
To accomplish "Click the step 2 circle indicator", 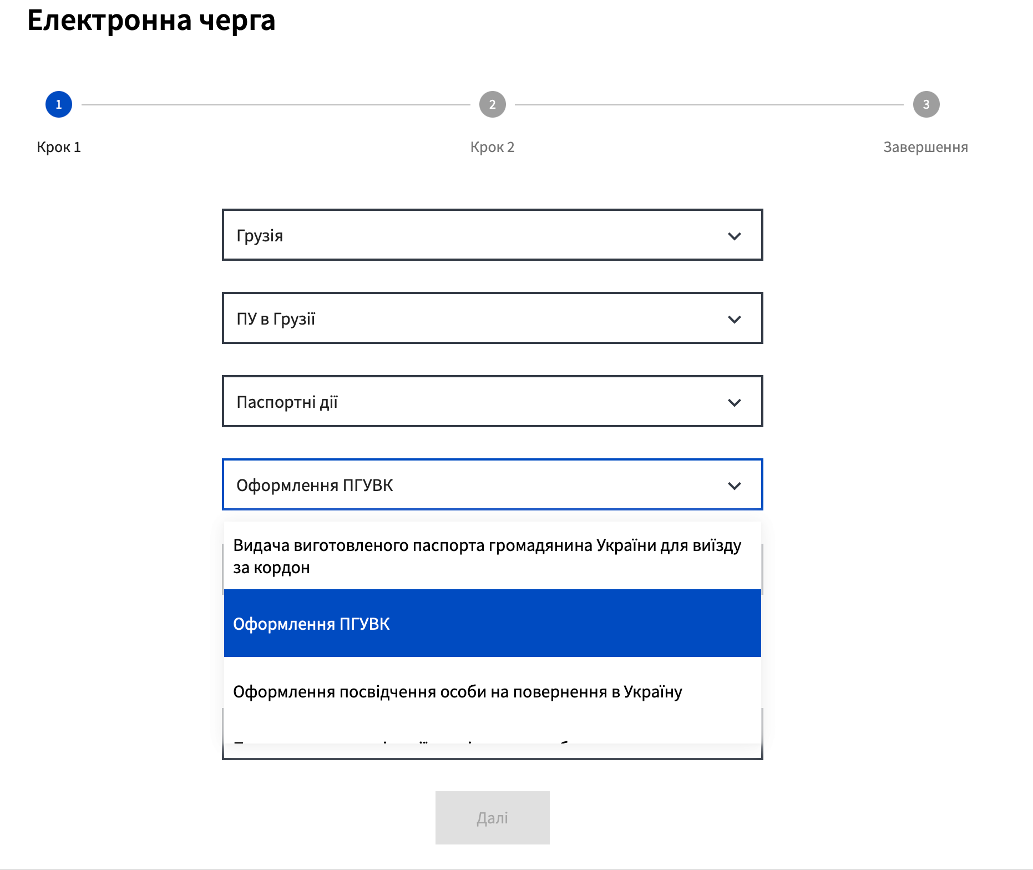I will 492,104.
